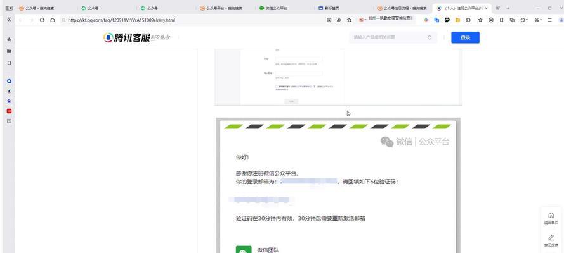Open history clock dropdown
Screen dimensions: 564x253
coord(524,20)
